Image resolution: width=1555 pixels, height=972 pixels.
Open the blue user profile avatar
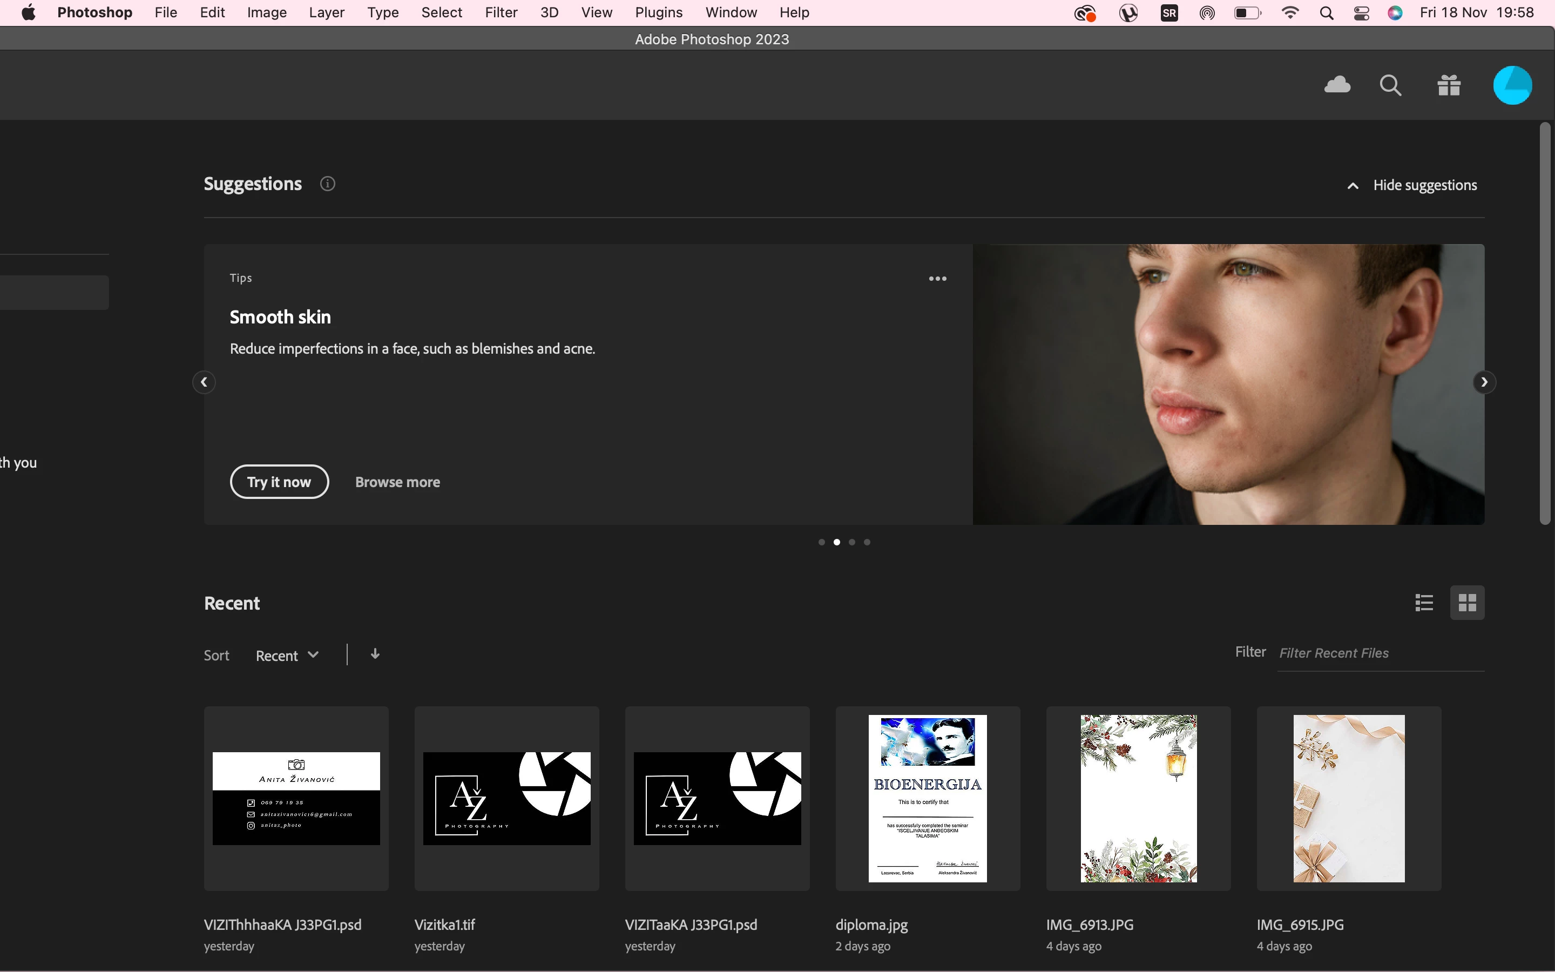pyautogui.click(x=1512, y=85)
